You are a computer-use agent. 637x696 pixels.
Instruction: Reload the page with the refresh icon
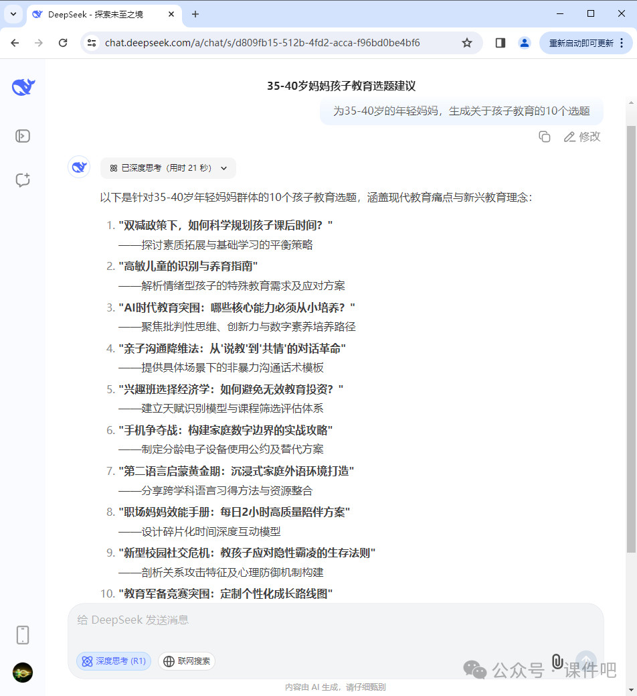tap(62, 42)
